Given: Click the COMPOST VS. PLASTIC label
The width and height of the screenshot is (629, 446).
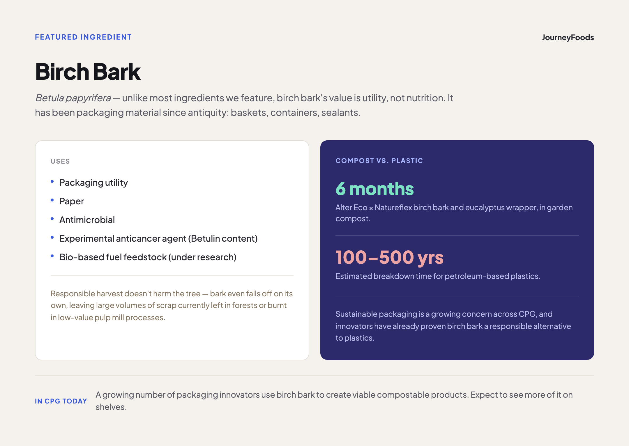Looking at the screenshot, I should (x=379, y=161).
